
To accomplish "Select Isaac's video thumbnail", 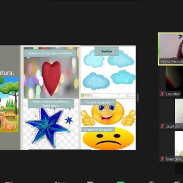I will coord(171,146).
